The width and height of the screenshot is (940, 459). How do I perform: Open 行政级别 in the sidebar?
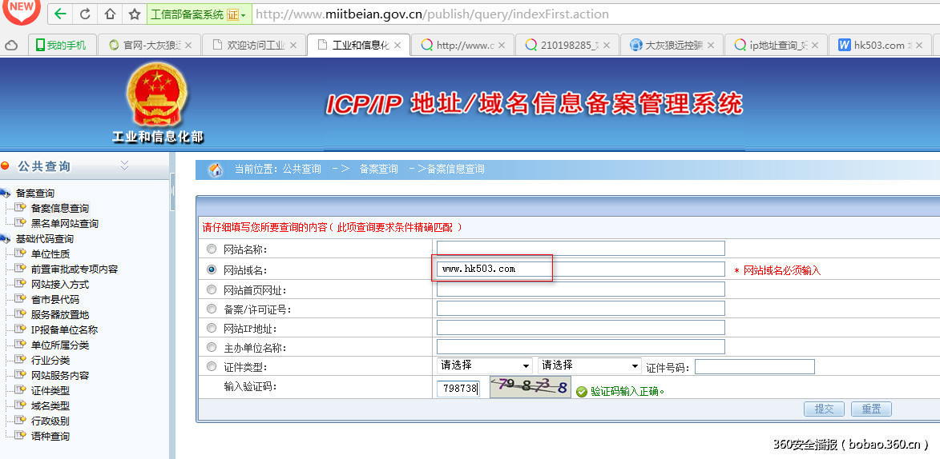[x=50, y=421]
